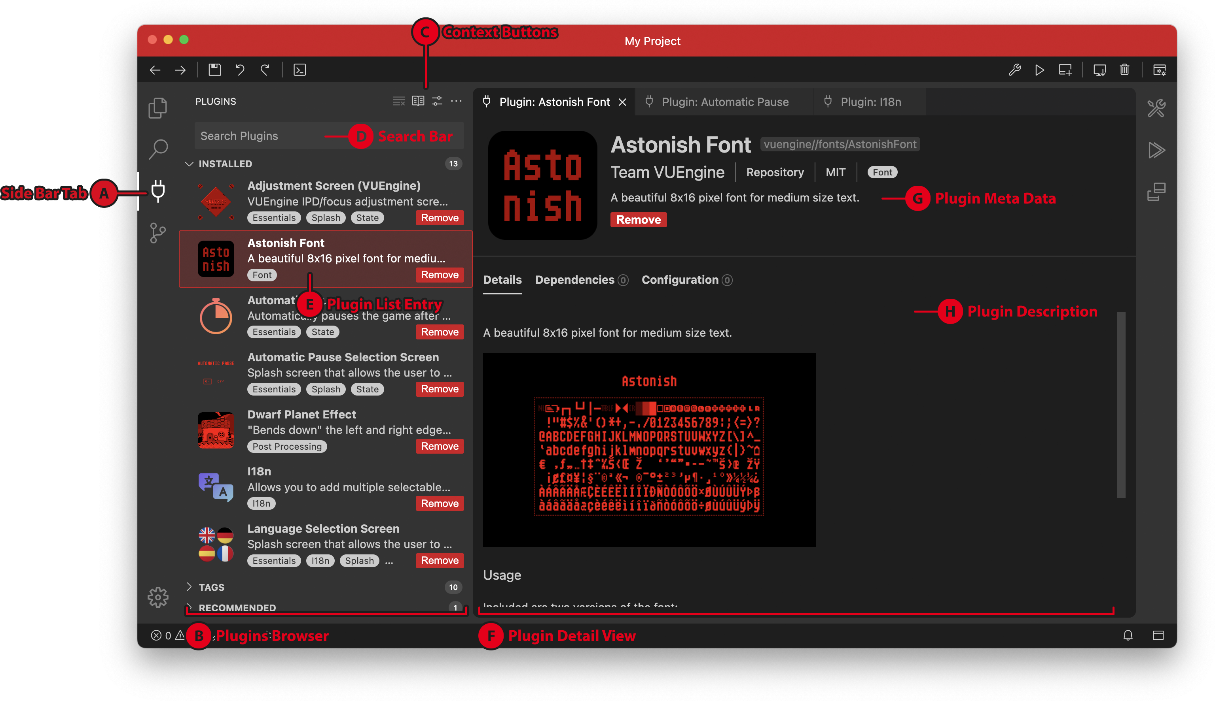Open the MIT license link
Image resolution: width=1215 pixels, height=701 pixels.
click(x=835, y=172)
